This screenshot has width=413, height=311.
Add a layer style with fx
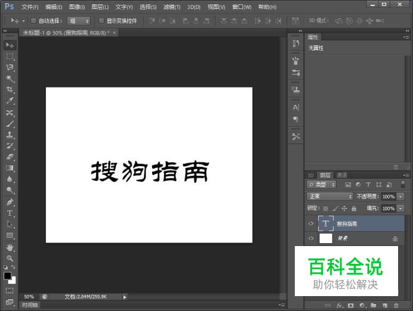click(340, 306)
